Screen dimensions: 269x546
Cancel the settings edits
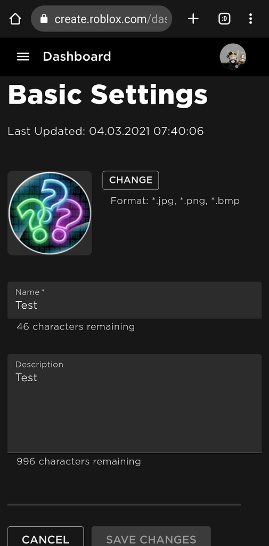tap(46, 536)
